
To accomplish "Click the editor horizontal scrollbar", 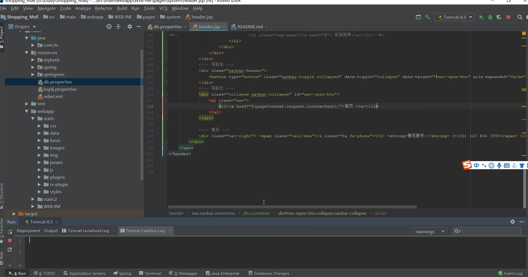I will tap(292, 207).
